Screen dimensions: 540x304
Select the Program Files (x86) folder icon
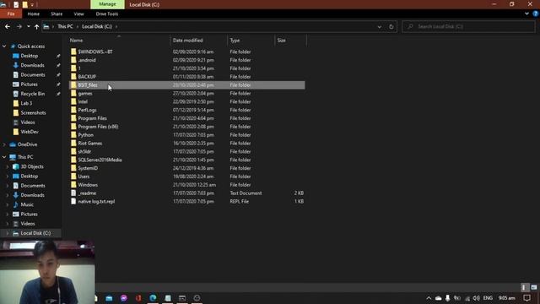(x=73, y=127)
